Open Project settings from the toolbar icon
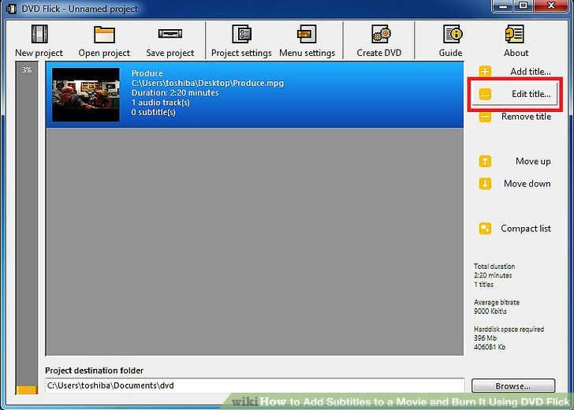The height and width of the screenshot is (410, 574). (x=241, y=34)
